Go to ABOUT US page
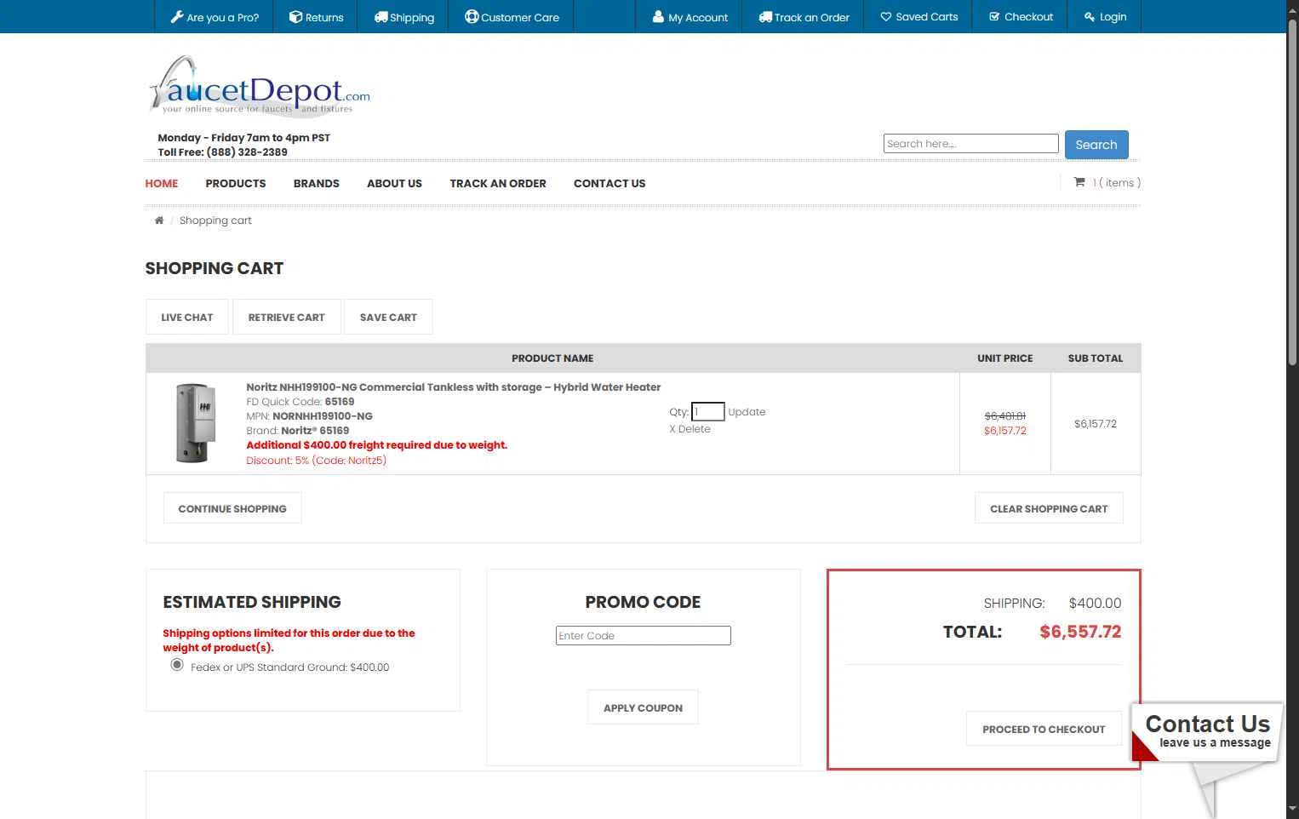Screen dimensions: 1299x819 coord(394,183)
